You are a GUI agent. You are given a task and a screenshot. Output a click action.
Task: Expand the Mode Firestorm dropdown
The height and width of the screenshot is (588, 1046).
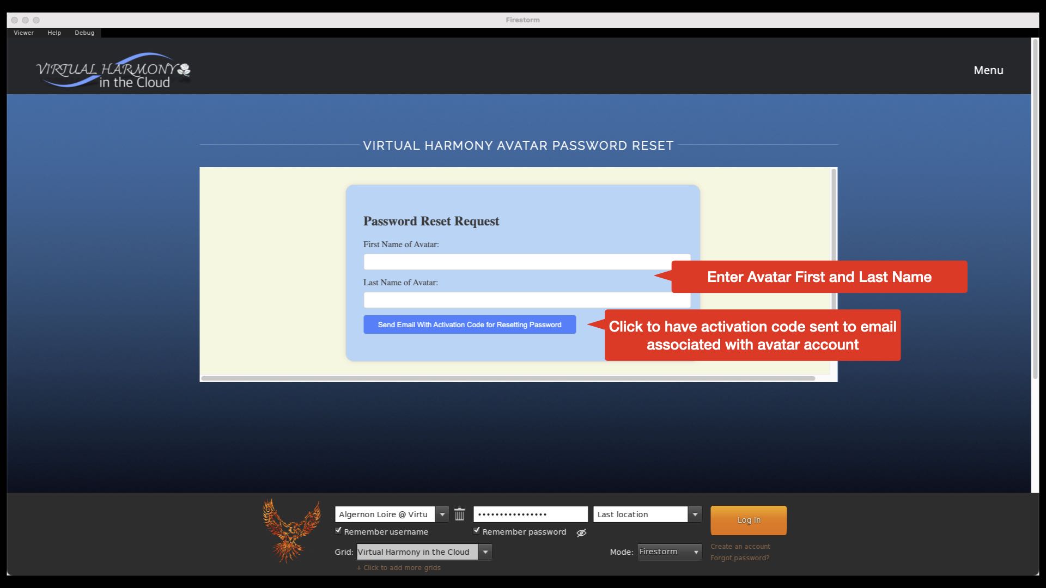[695, 552]
